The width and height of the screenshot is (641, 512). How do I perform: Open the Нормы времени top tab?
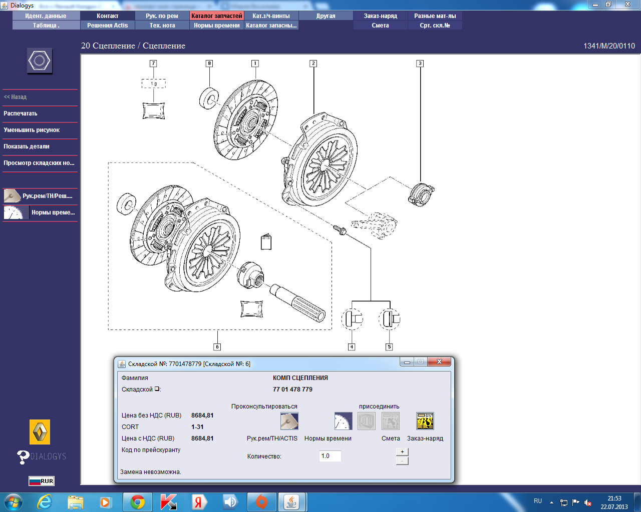(217, 25)
